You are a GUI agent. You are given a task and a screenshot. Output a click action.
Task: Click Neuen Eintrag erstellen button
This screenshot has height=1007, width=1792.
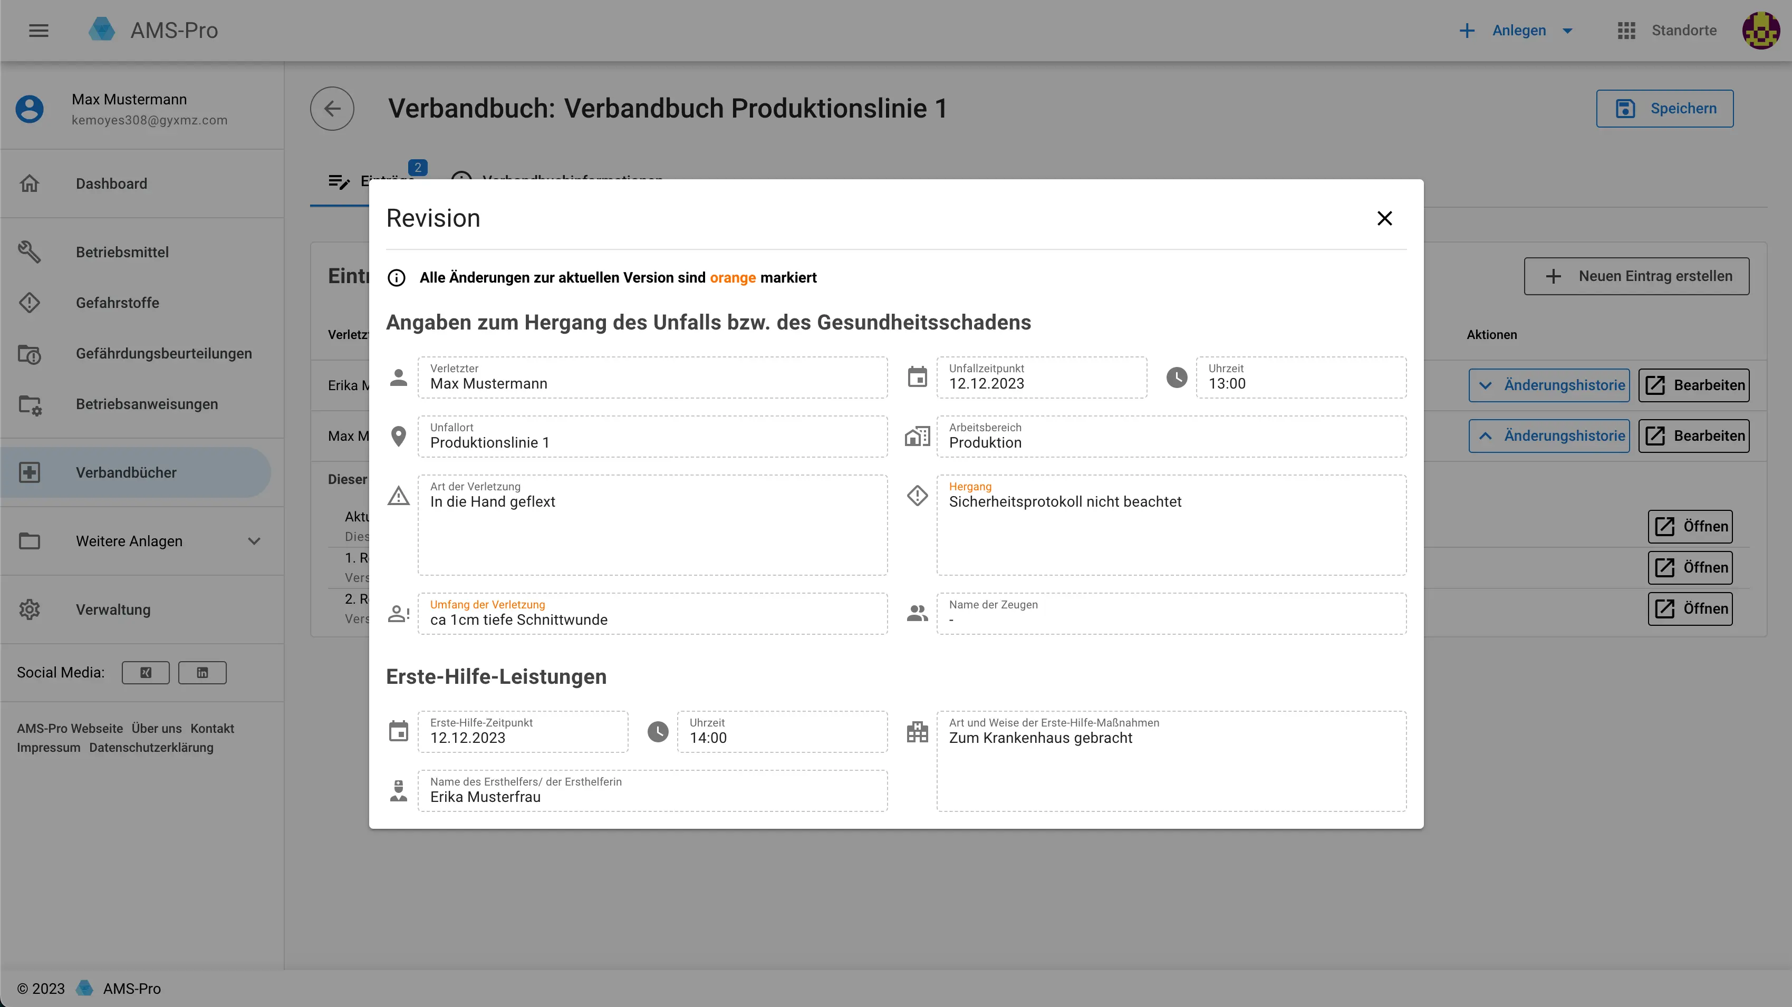(1636, 276)
